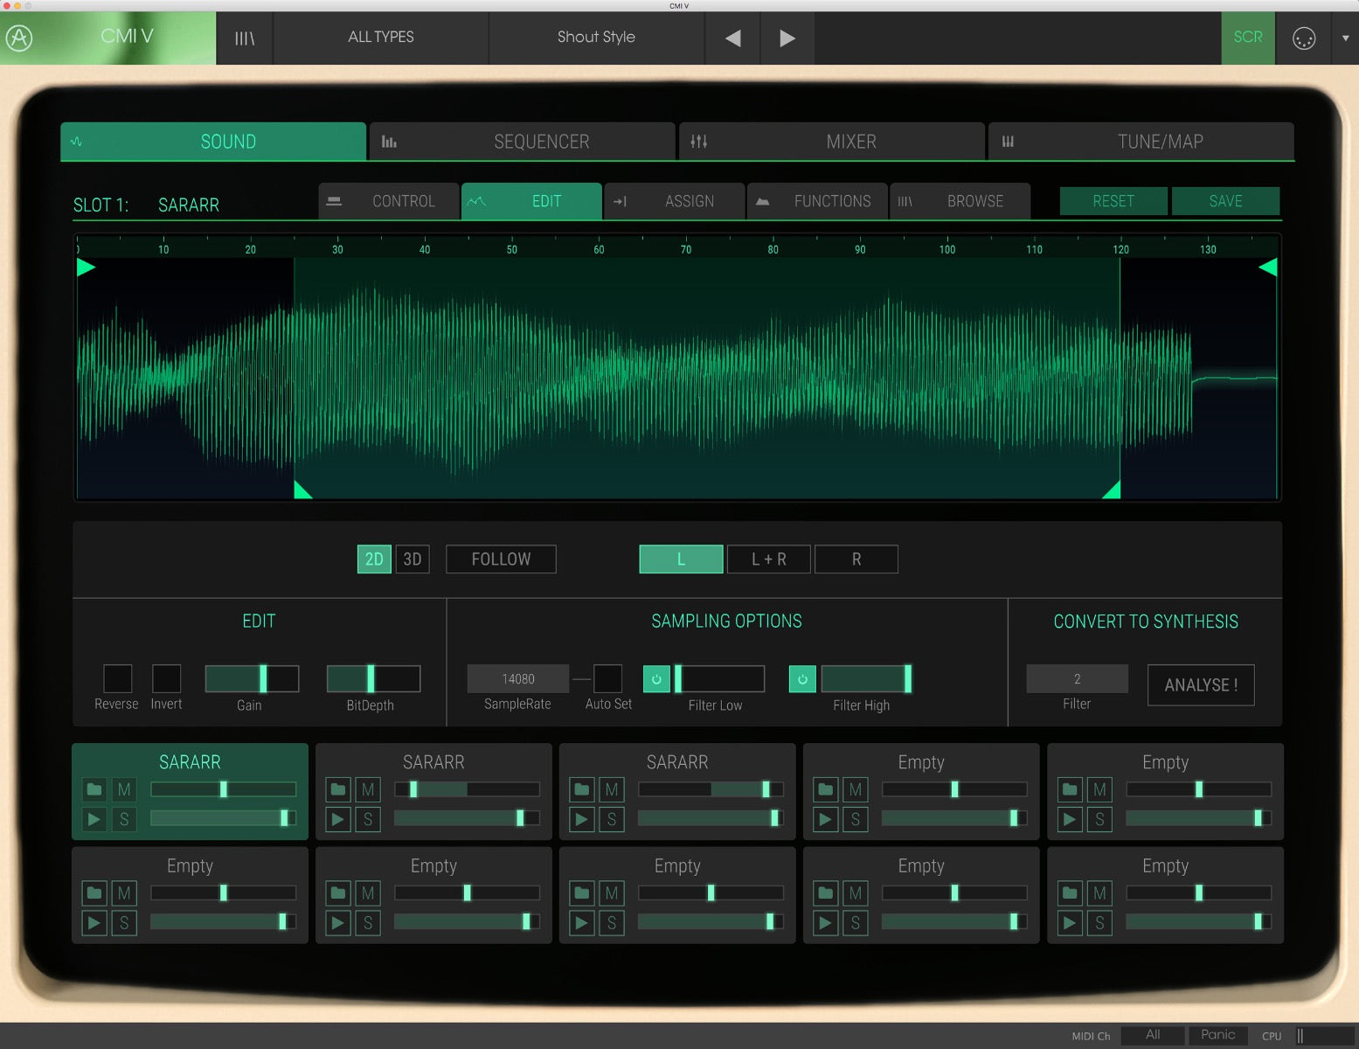This screenshot has width=1359, height=1049.
Task: Toggle the Filter Low power button
Action: pyautogui.click(x=656, y=678)
